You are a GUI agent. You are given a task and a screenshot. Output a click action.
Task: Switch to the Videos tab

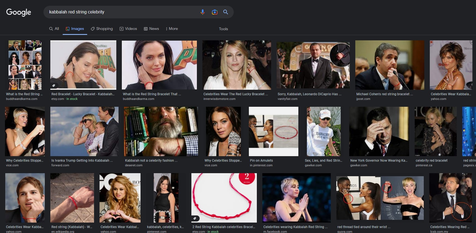128,29
